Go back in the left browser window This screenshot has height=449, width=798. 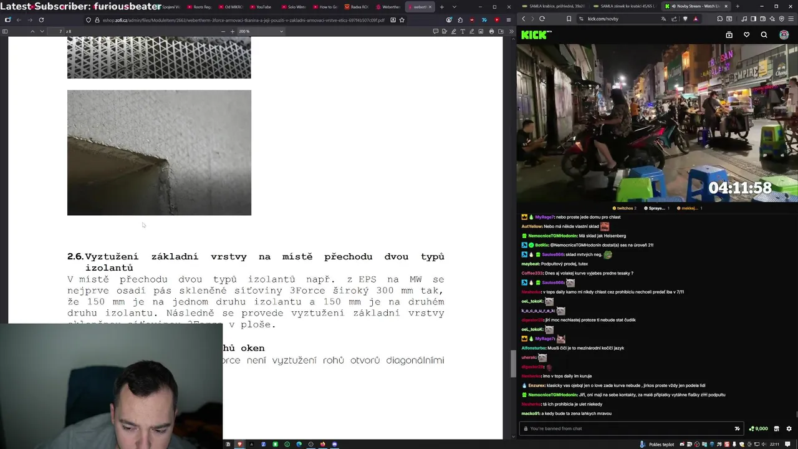click(x=19, y=20)
